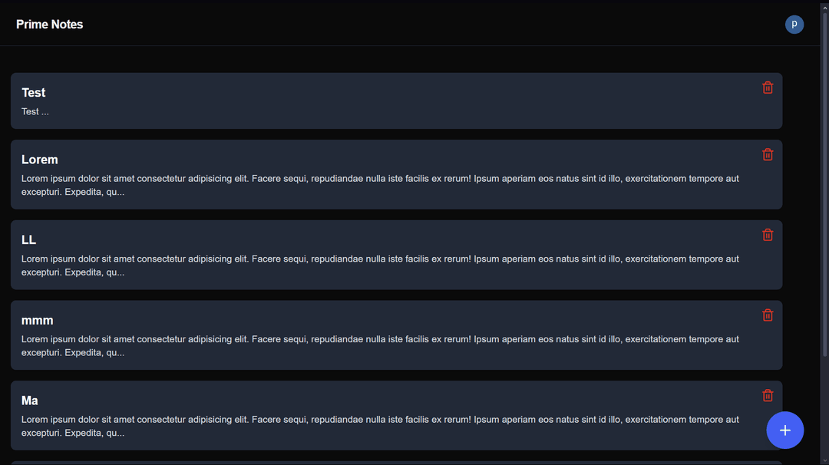Click trash icon on Lorem note

[768, 154]
